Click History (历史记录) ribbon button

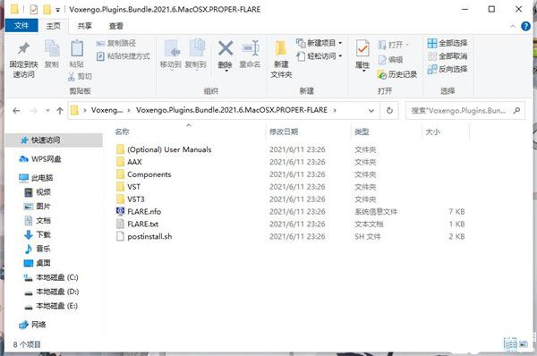click(x=396, y=74)
